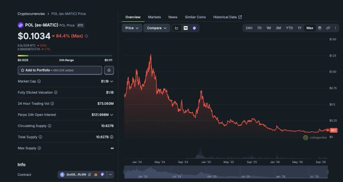
Task: Select the 24H time range
Action: coord(249,28)
